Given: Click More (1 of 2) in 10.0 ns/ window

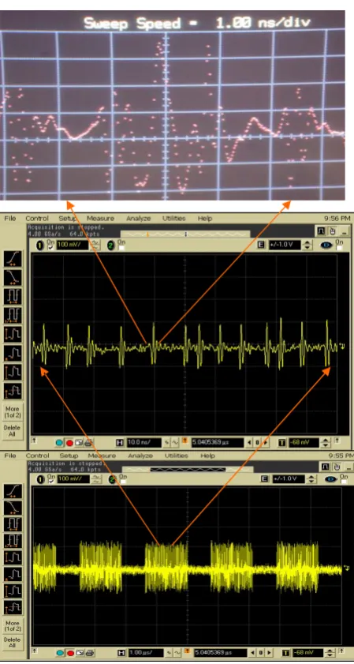Looking at the screenshot, I should [x=13, y=412].
